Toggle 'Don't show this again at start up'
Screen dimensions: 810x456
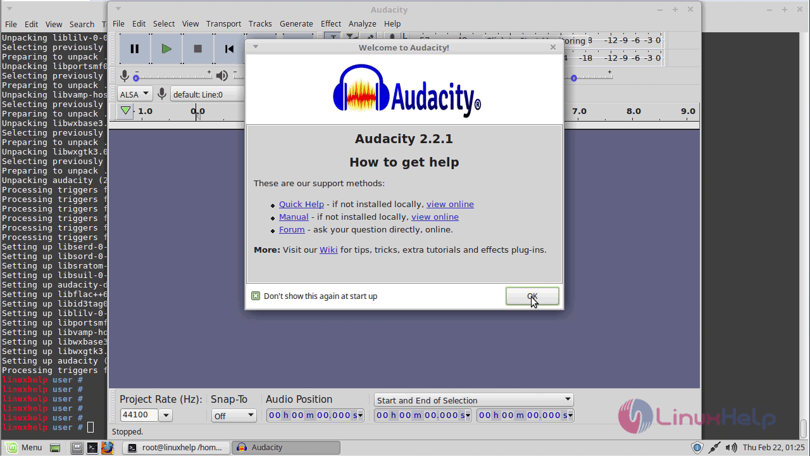(256, 296)
